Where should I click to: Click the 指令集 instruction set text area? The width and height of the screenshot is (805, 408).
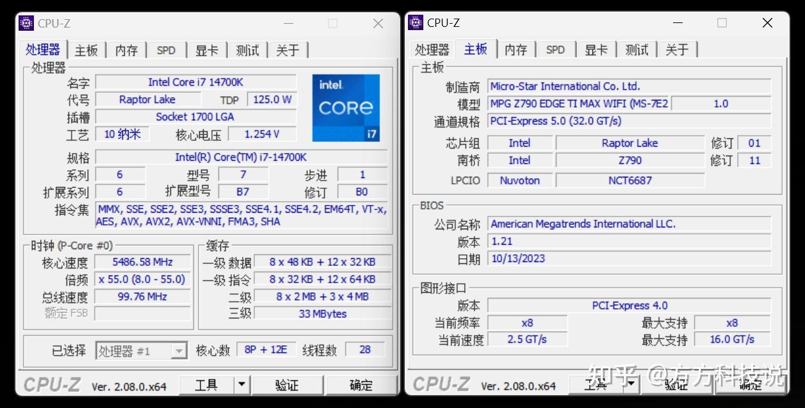click(242, 215)
